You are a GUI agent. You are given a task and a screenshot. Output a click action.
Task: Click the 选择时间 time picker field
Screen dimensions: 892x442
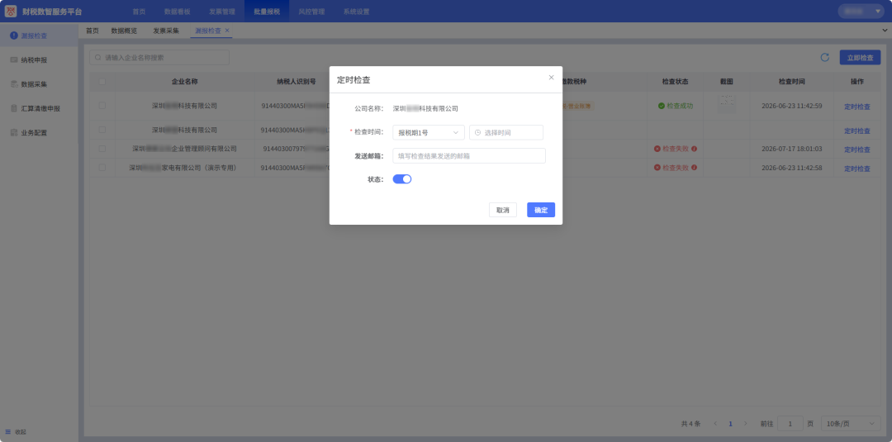click(506, 132)
